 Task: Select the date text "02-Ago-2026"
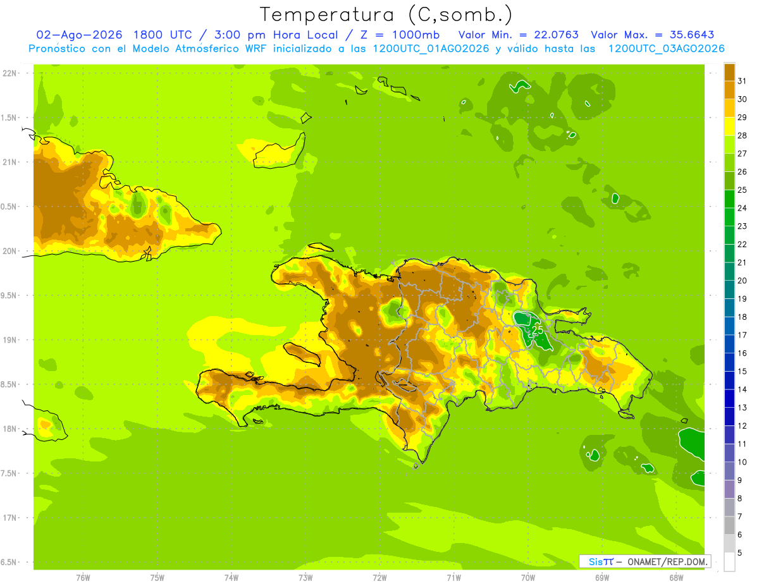tap(79, 35)
